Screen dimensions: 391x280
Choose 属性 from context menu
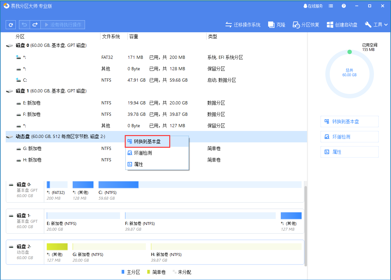click(139, 165)
